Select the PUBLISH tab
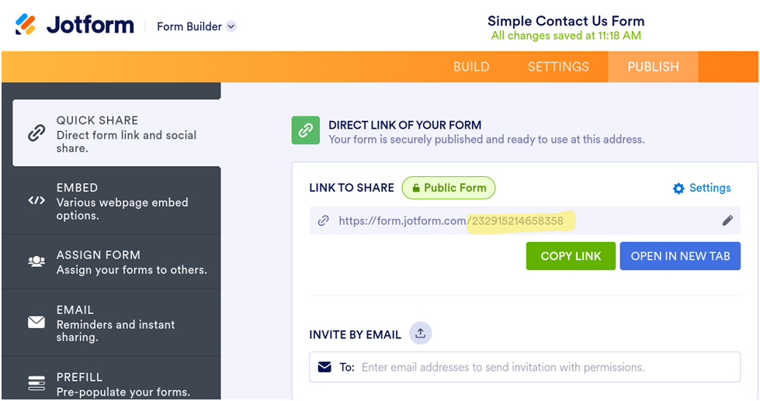 [x=653, y=67]
